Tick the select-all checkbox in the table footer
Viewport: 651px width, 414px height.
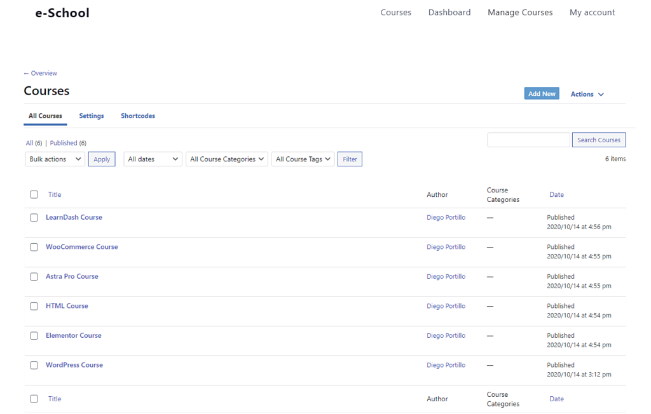pos(34,399)
